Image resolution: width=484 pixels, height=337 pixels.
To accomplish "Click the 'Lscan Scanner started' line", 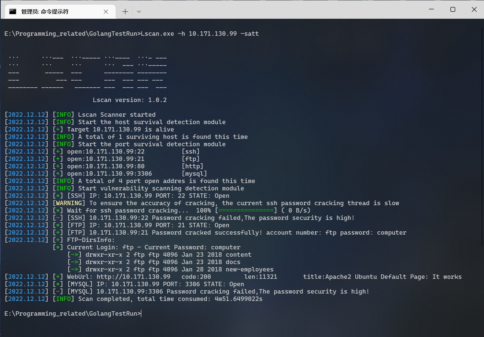I will click(80, 115).
